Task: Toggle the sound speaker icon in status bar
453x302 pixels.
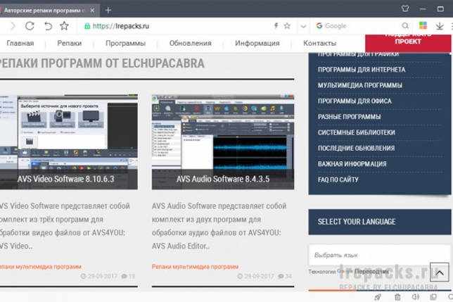Action: click(416, 297)
